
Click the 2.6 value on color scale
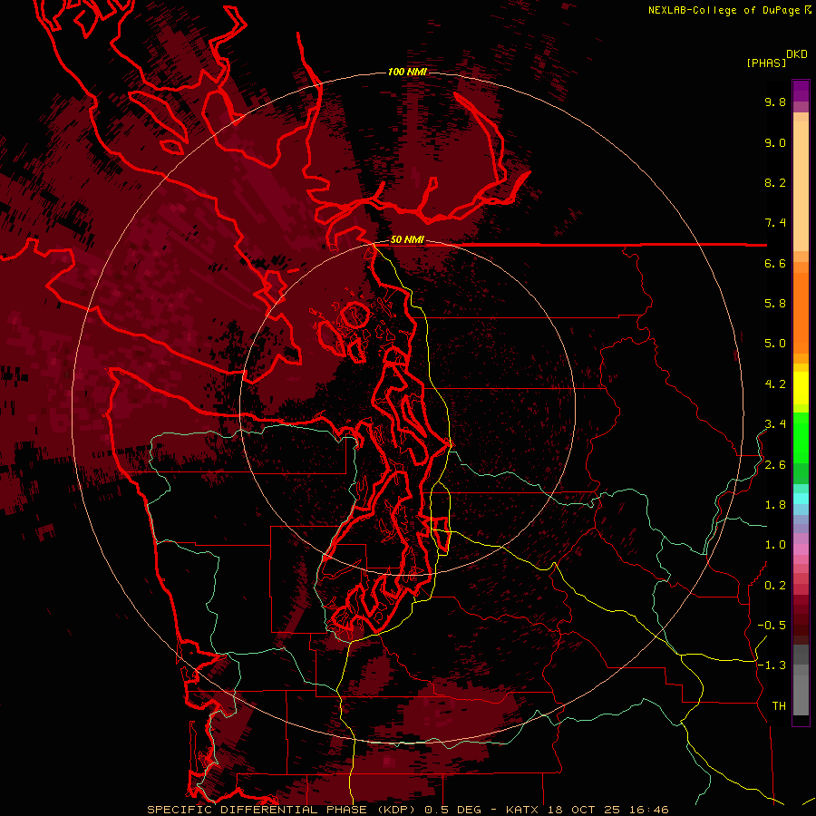775,465
